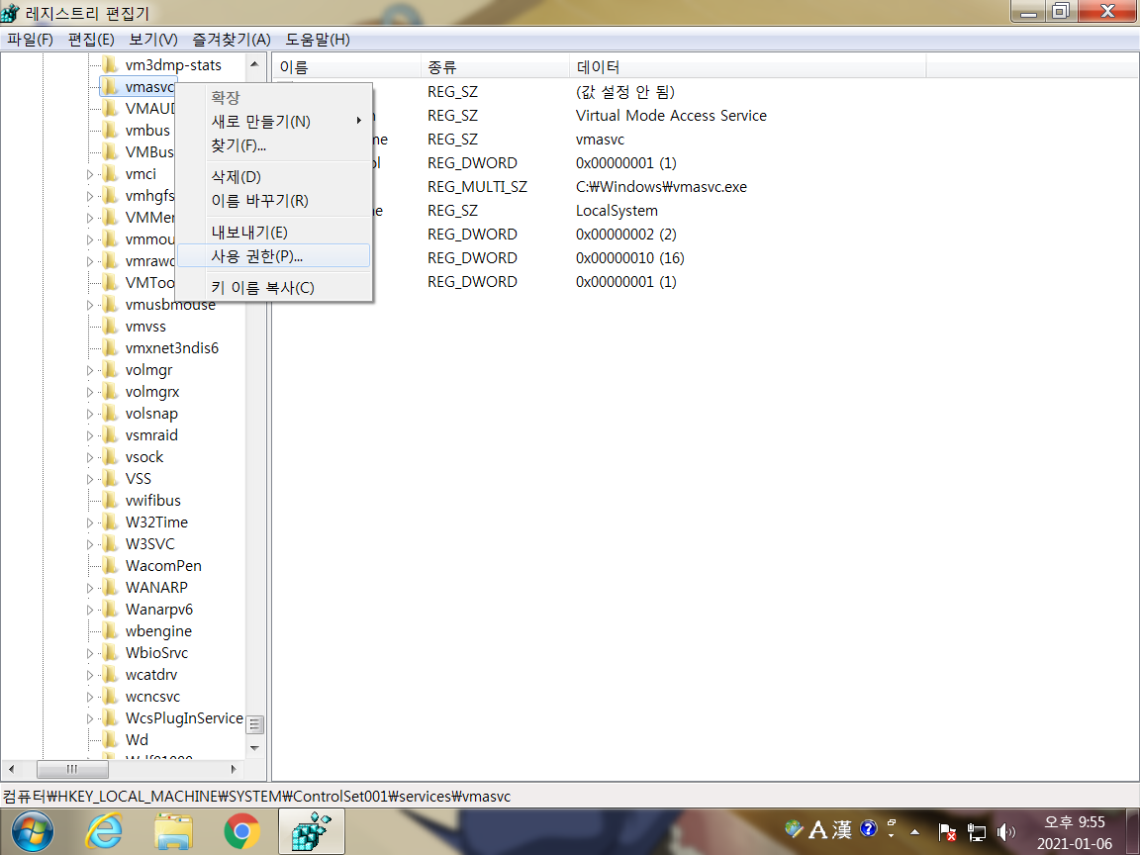Choose 키 이름 복사(C) in context menu
1140x855 pixels.
(273, 287)
